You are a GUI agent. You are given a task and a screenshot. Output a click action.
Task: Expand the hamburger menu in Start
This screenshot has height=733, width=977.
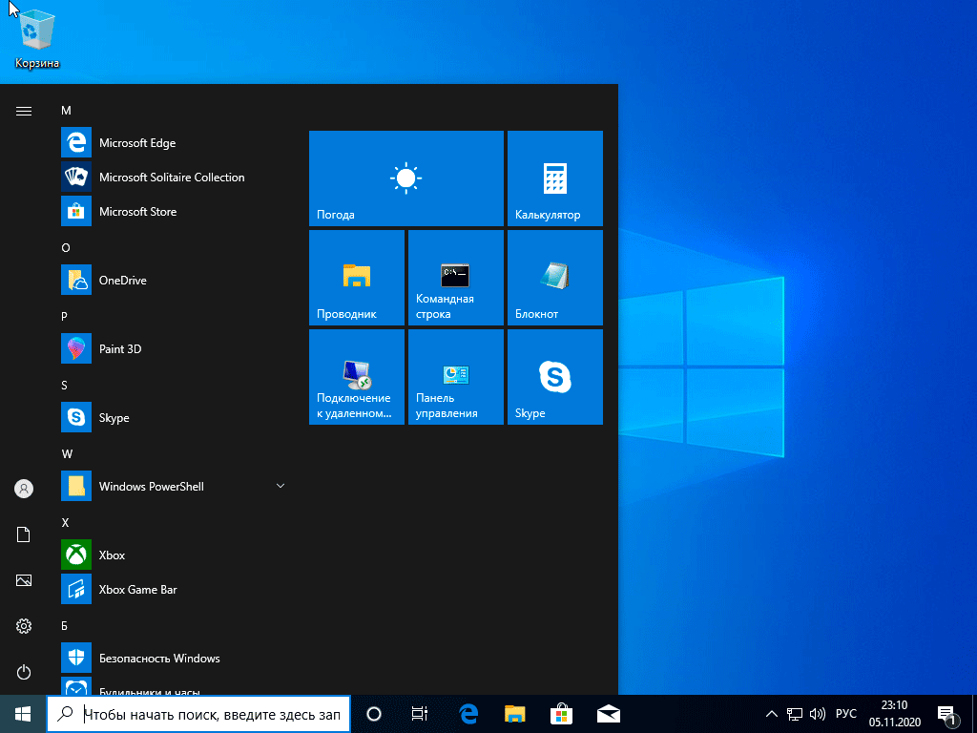click(x=24, y=112)
